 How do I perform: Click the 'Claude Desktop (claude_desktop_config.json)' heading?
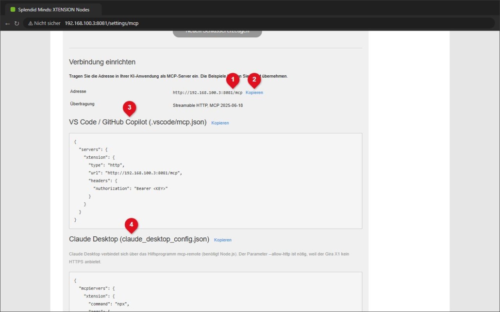pos(139,239)
